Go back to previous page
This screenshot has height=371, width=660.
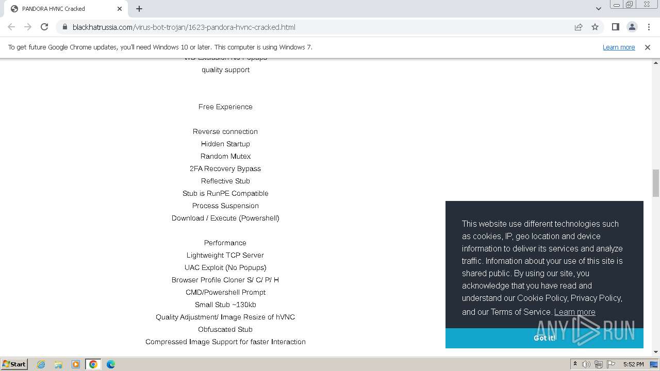coord(11,27)
